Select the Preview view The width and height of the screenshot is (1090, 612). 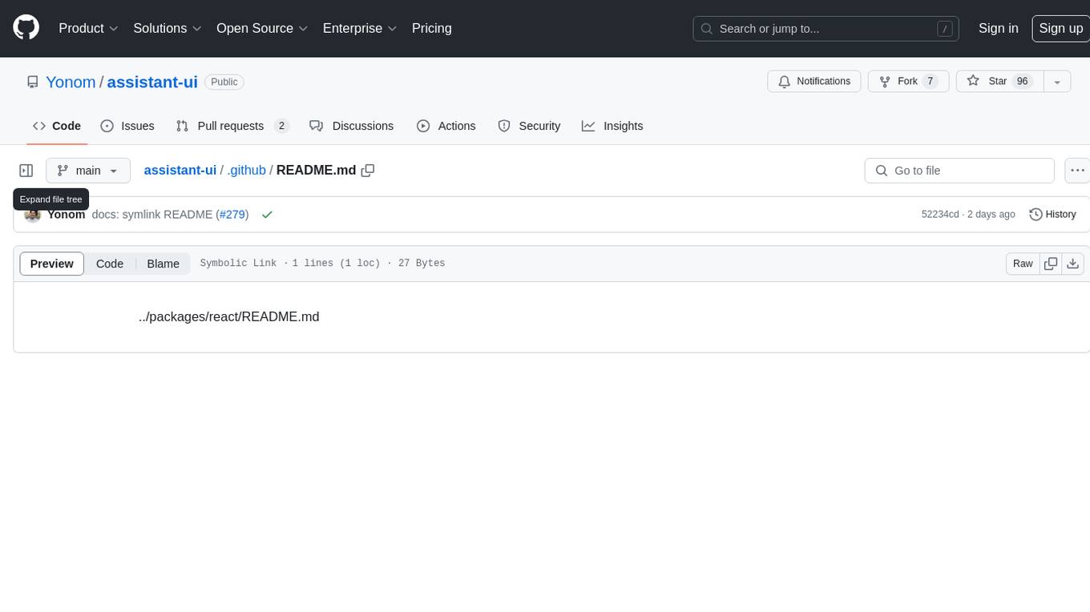pyautogui.click(x=52, y=264)
